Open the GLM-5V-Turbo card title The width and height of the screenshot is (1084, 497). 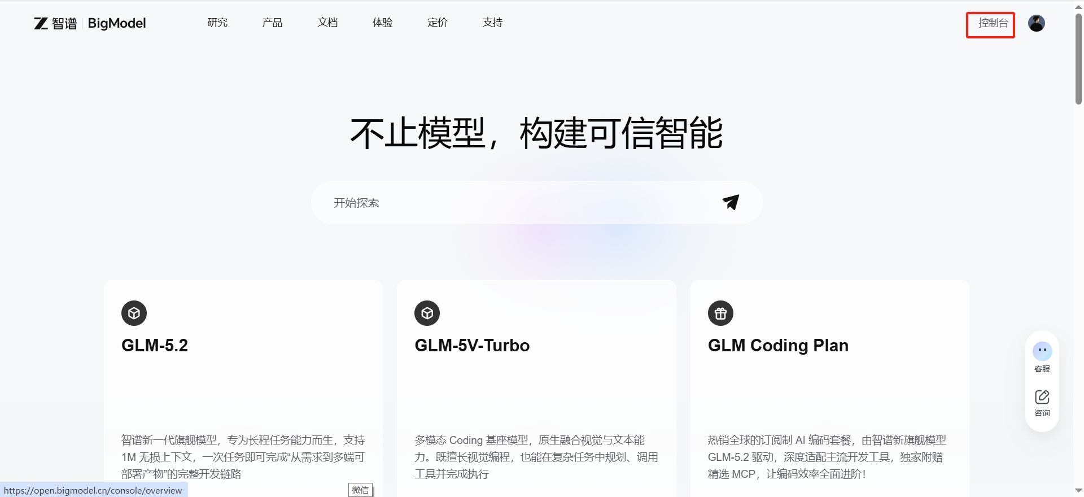click(x=472, y=345)
